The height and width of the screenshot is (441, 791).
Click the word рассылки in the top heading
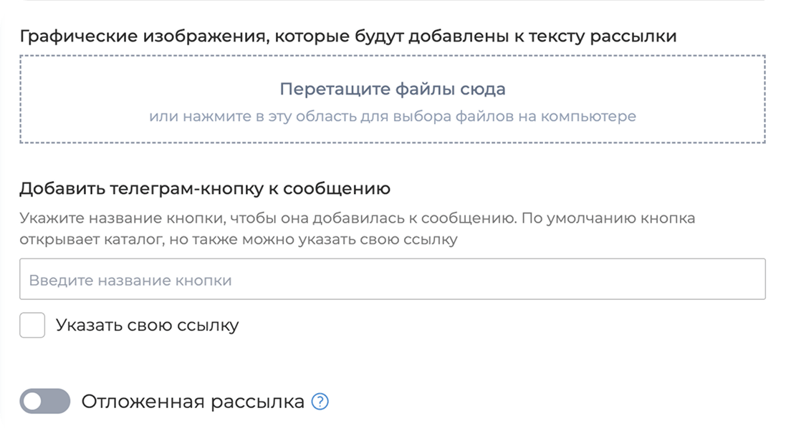[633, 36]
